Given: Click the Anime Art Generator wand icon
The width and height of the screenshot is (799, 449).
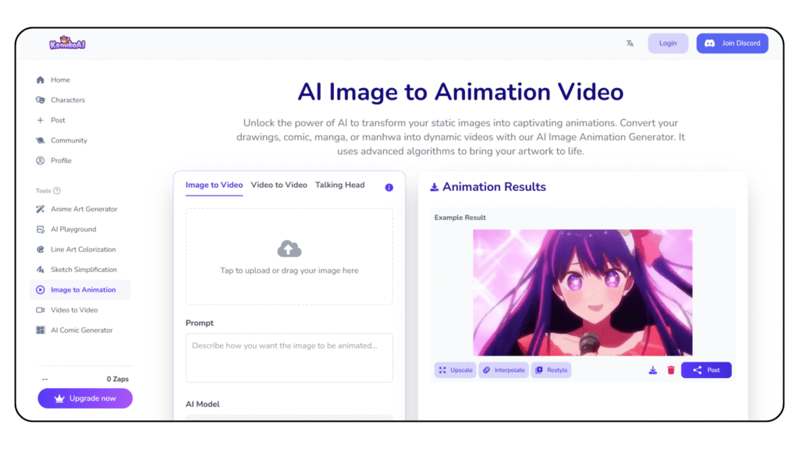Looking at the screenshot, I should (x=41, y=209).
